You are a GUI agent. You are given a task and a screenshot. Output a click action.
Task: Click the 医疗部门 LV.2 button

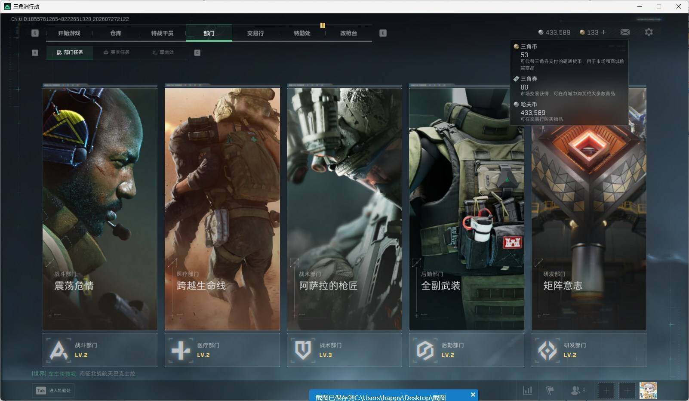coord(222,350)
